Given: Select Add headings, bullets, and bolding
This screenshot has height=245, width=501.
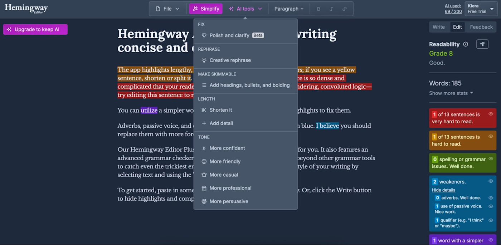Looking at the screenshot, I should pyautogui.click(x=245, y=85).
